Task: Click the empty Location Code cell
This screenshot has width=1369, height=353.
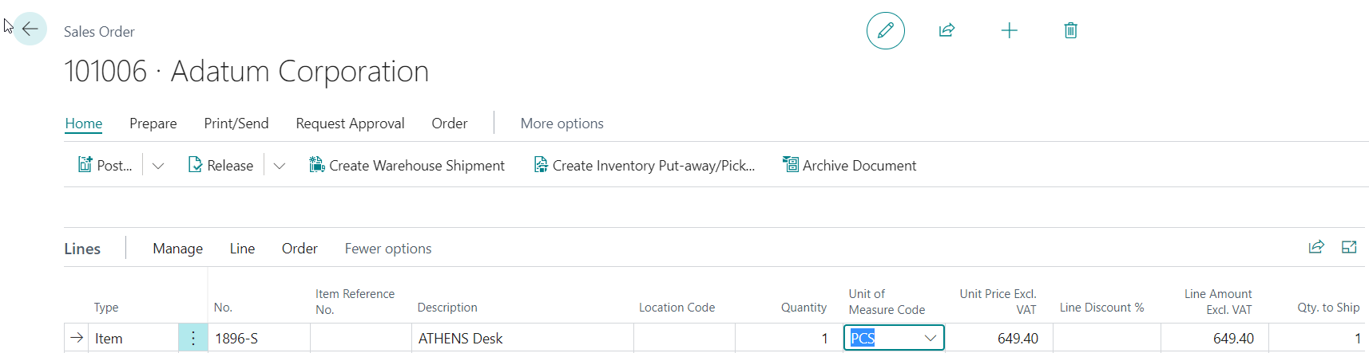Action: point(684,338)
